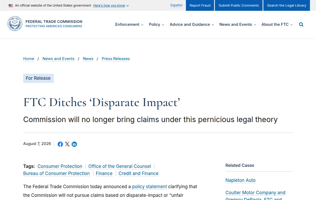Open News and Events breadcrumb link
Viewport: 316px width, 200px height.
58,59
